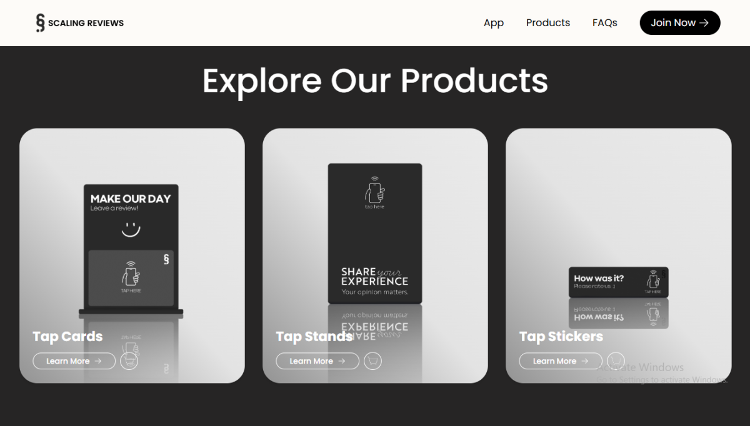Click the arrow on Tap Stands Learn More
Viewport: 750px width, 426px height.
pyautogui.click(x=342, y=361)
